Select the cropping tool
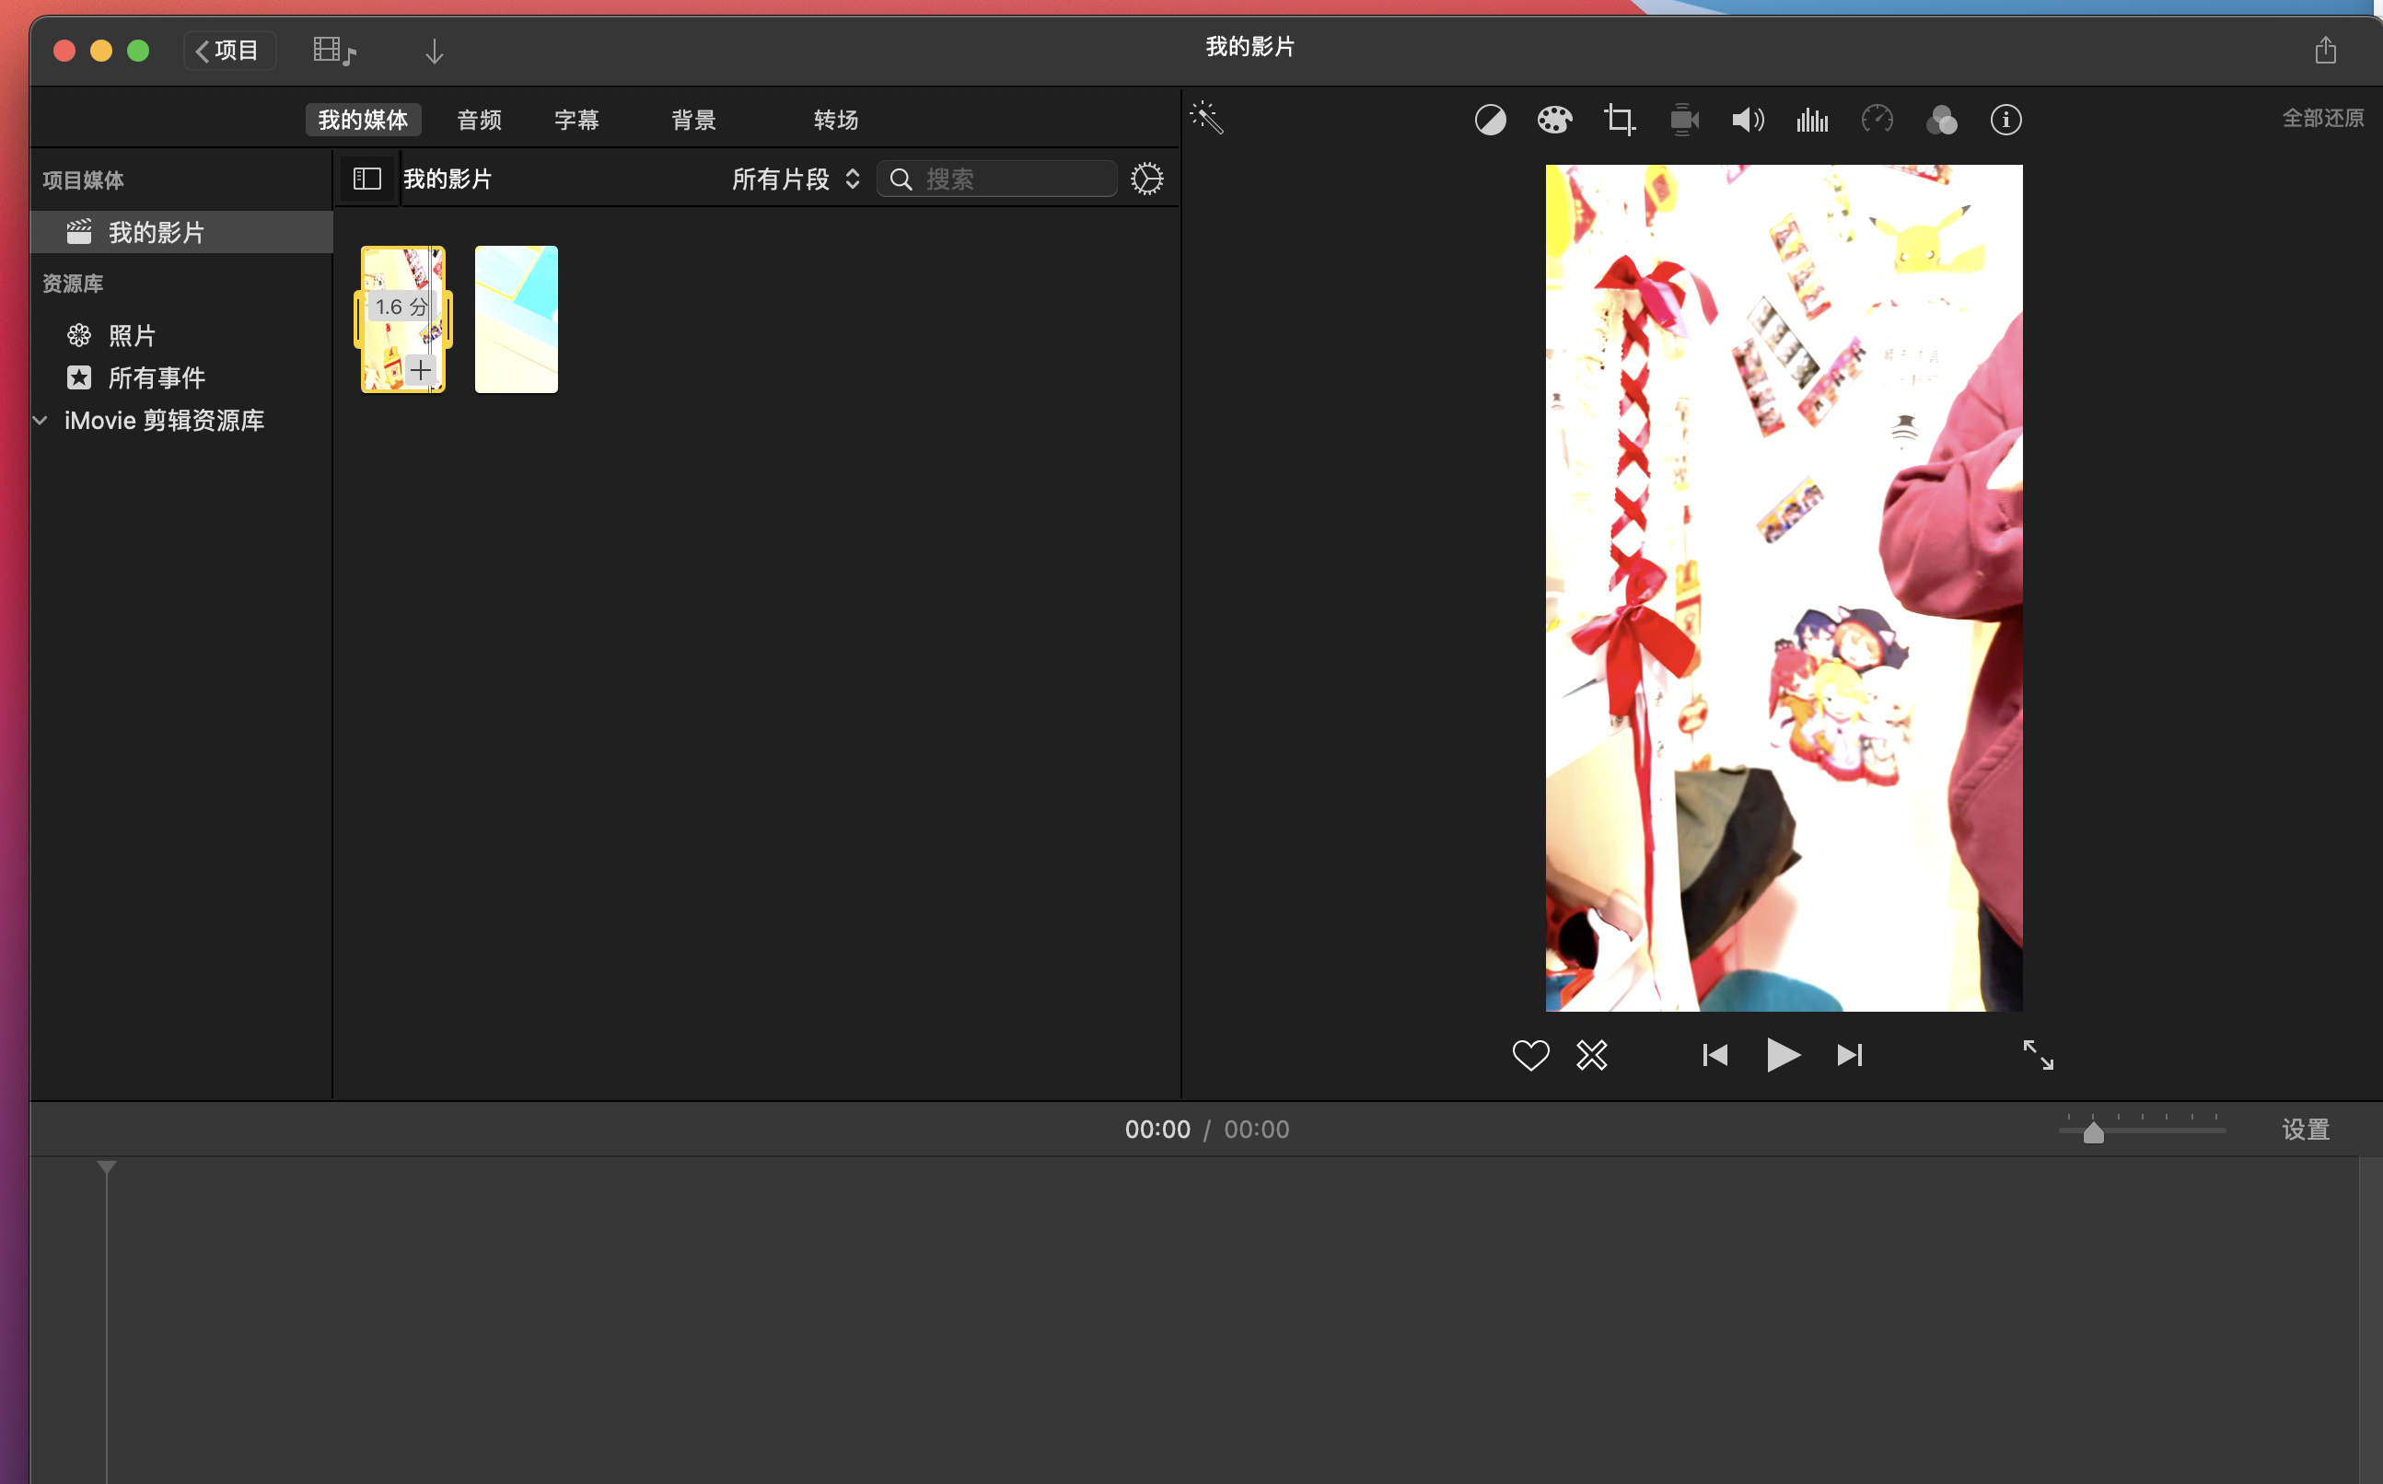2383x1484 pixels. [x=1620, y=120]
